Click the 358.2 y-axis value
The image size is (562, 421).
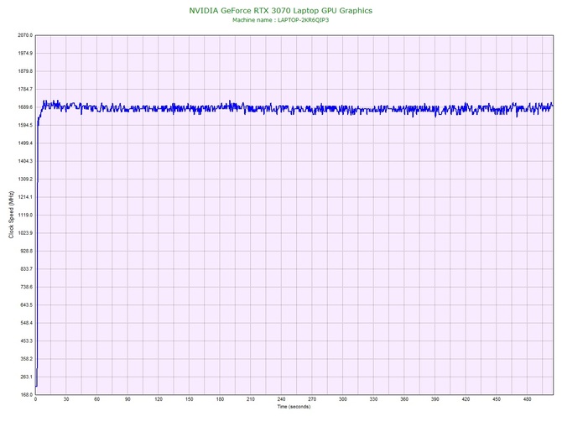26,359
